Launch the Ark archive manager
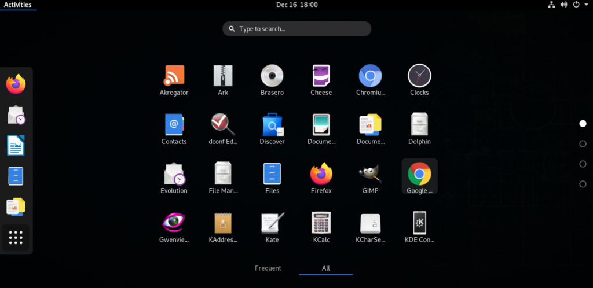This screenshot has height=288, width=593. point(223,80)
